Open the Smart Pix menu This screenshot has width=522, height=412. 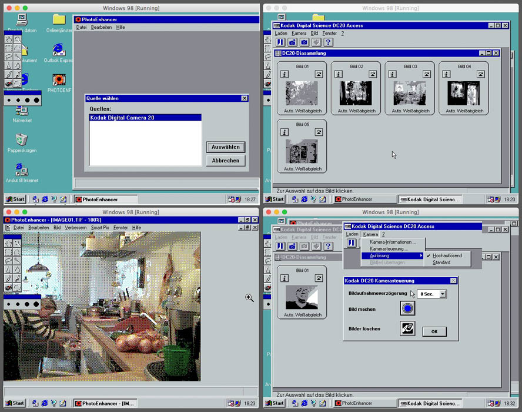(100, 228)
